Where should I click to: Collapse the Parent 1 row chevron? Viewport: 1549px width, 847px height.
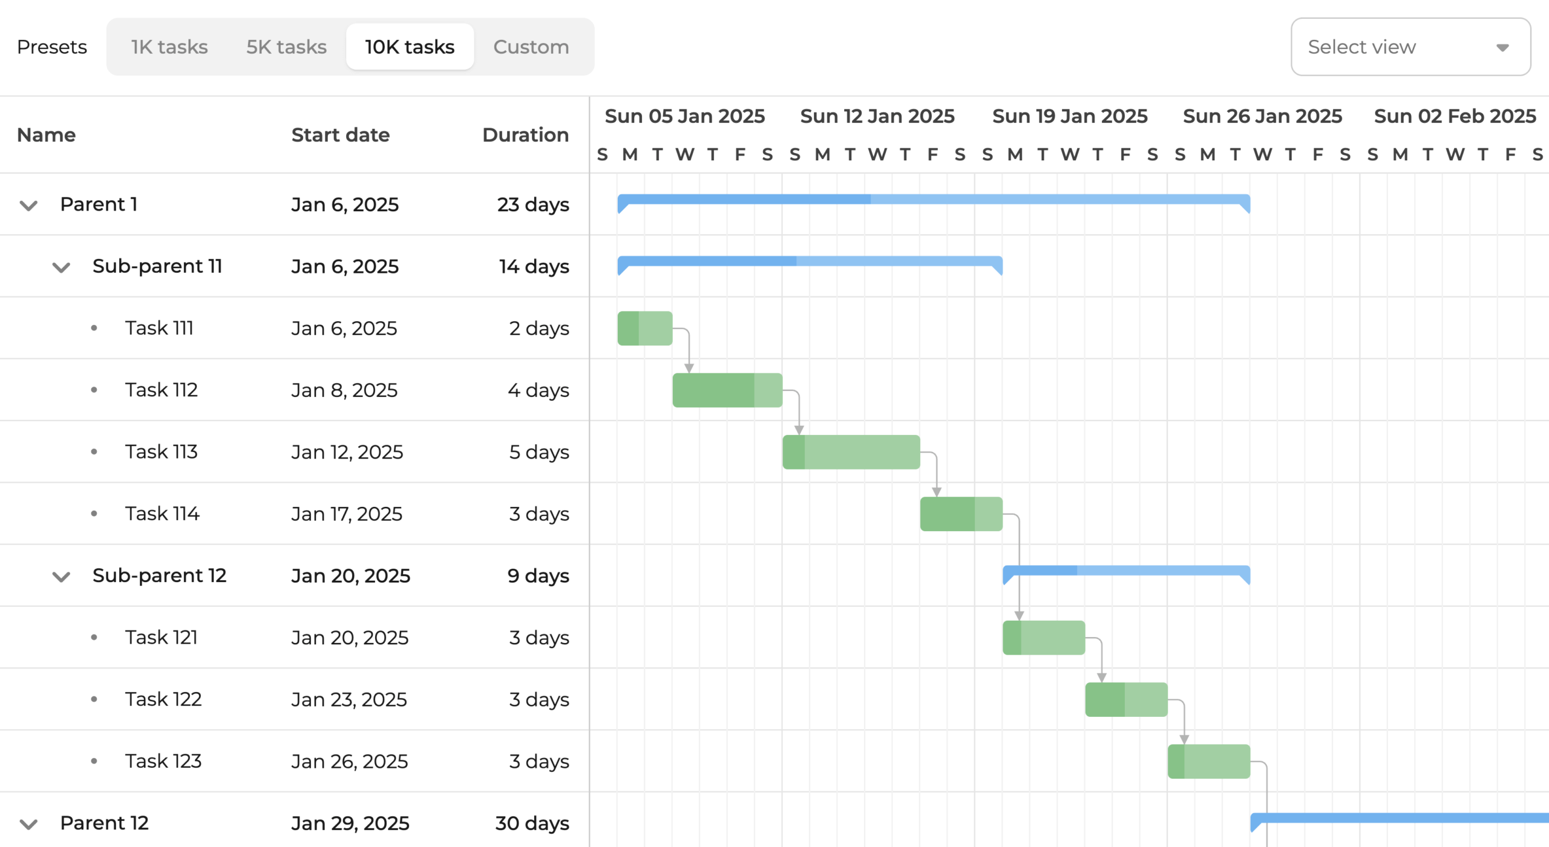28,206
